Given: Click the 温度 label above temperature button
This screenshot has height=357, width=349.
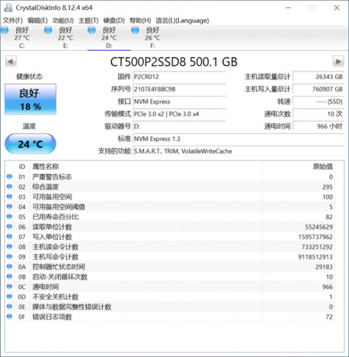Looking at the screenshot, I should [30, 126].
